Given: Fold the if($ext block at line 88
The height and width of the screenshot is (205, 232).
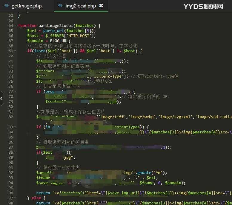Looking at the screenshot, I should [x=15, y=152].
